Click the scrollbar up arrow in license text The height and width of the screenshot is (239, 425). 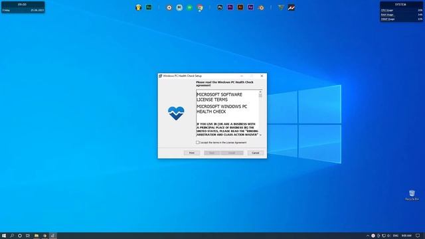[260, 92]
